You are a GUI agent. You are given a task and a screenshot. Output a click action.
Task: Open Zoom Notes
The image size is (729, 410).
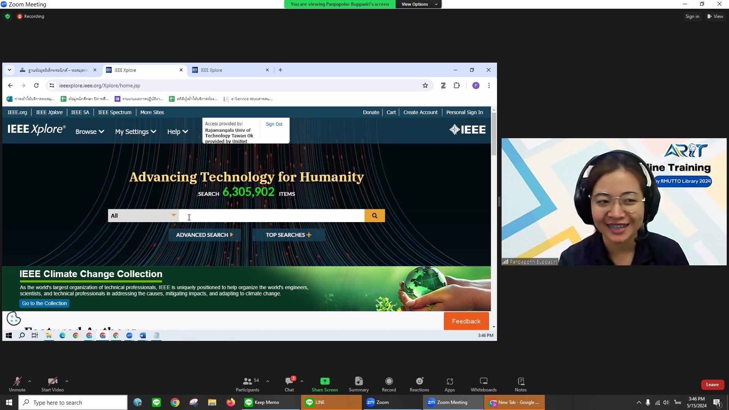pyautogui.click(x=521, y=384)
